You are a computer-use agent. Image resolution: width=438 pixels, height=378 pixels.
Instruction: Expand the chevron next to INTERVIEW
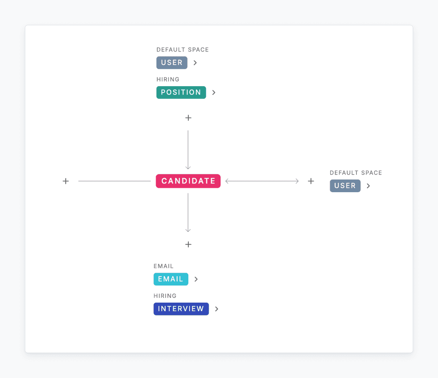tap(217, 309)
